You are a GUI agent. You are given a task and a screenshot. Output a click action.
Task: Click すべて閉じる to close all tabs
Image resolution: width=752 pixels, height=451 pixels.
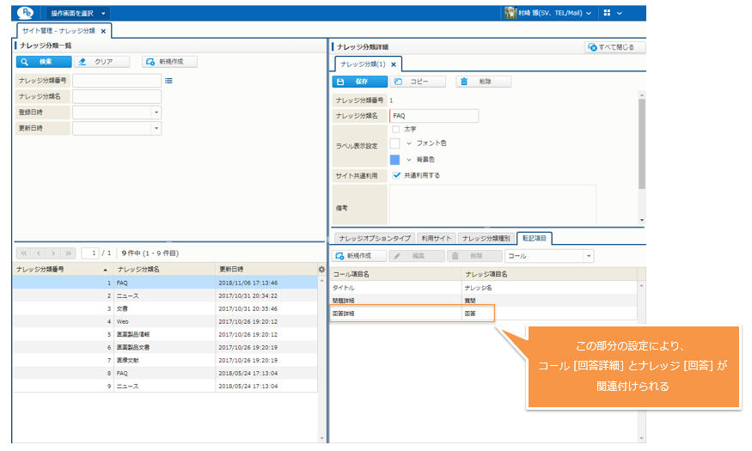click(x=614, y=47)
